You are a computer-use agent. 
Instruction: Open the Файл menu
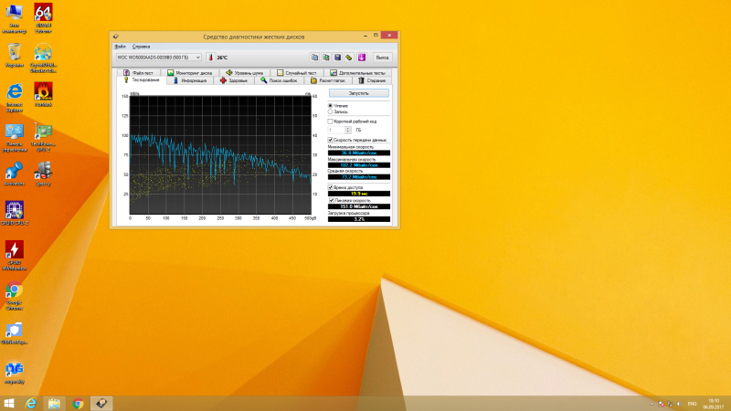click(120, 46)
